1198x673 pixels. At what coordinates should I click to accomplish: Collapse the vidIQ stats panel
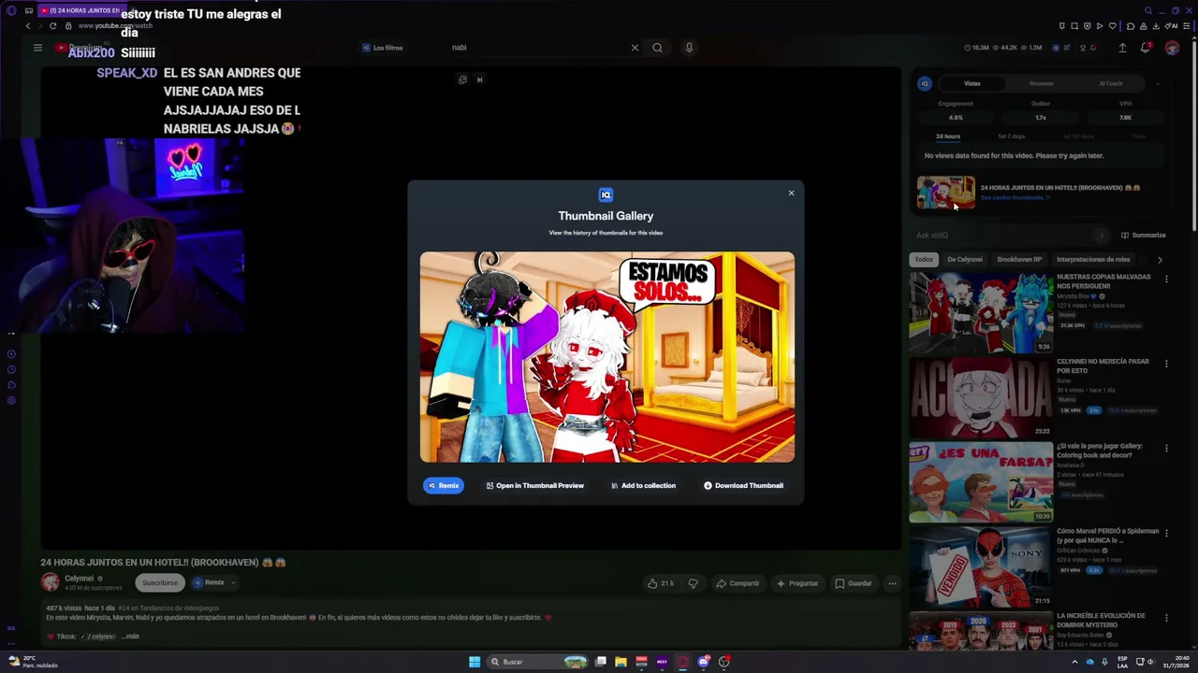tap(1157, 83)
